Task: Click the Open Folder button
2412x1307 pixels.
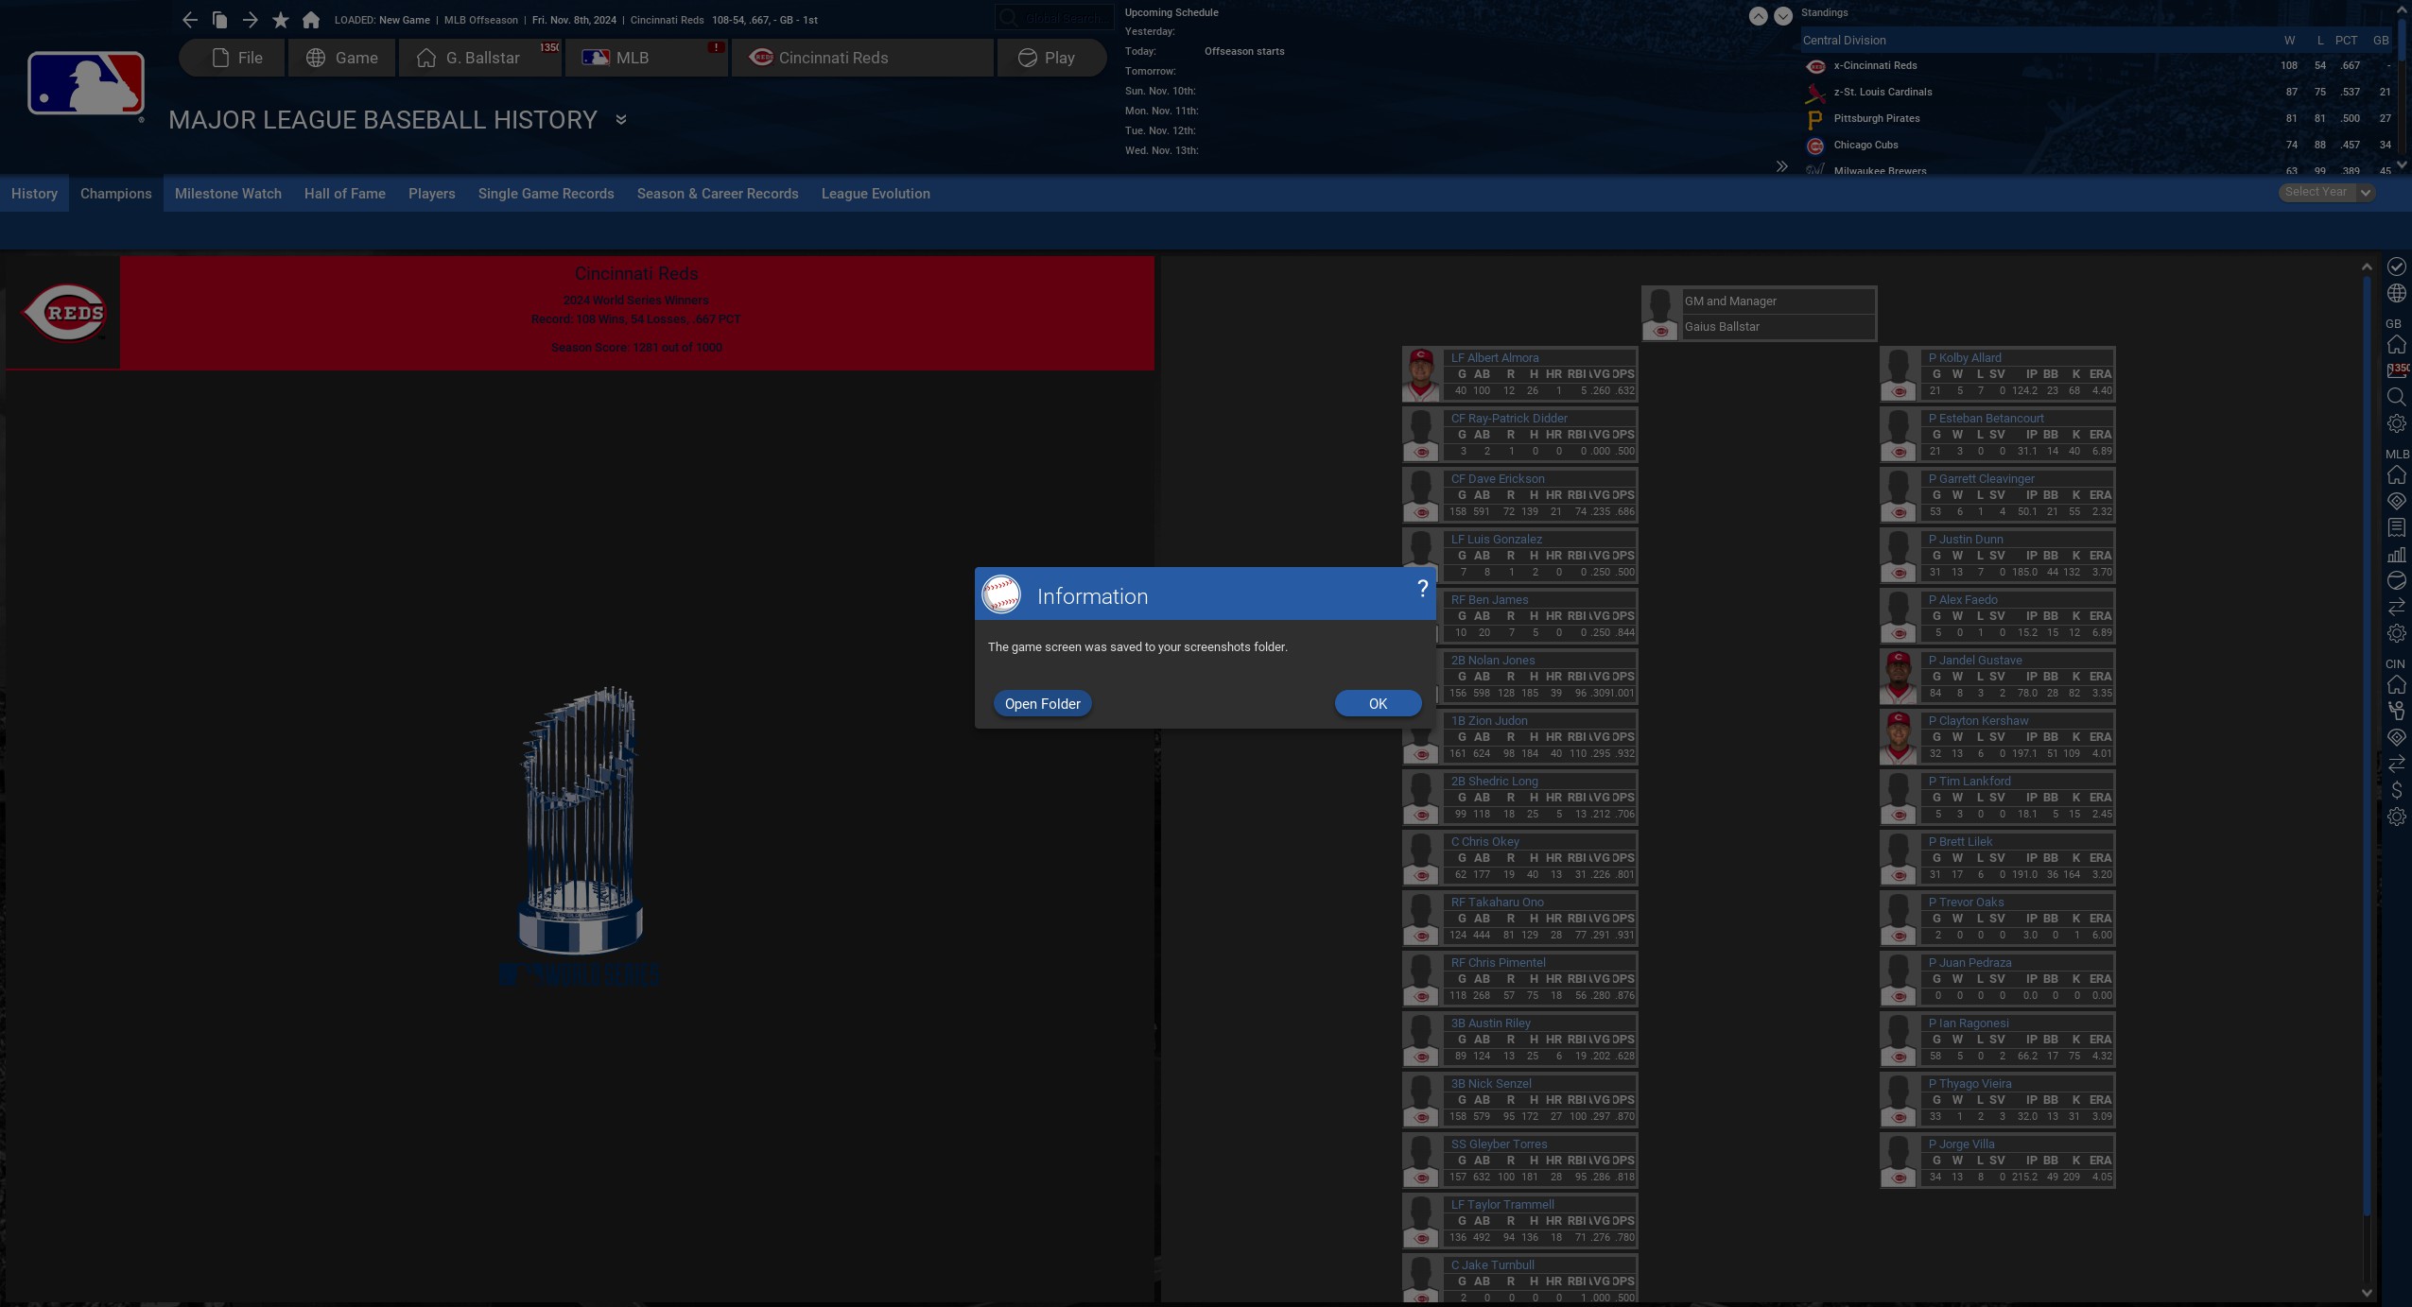Action: click(1042, 704)
